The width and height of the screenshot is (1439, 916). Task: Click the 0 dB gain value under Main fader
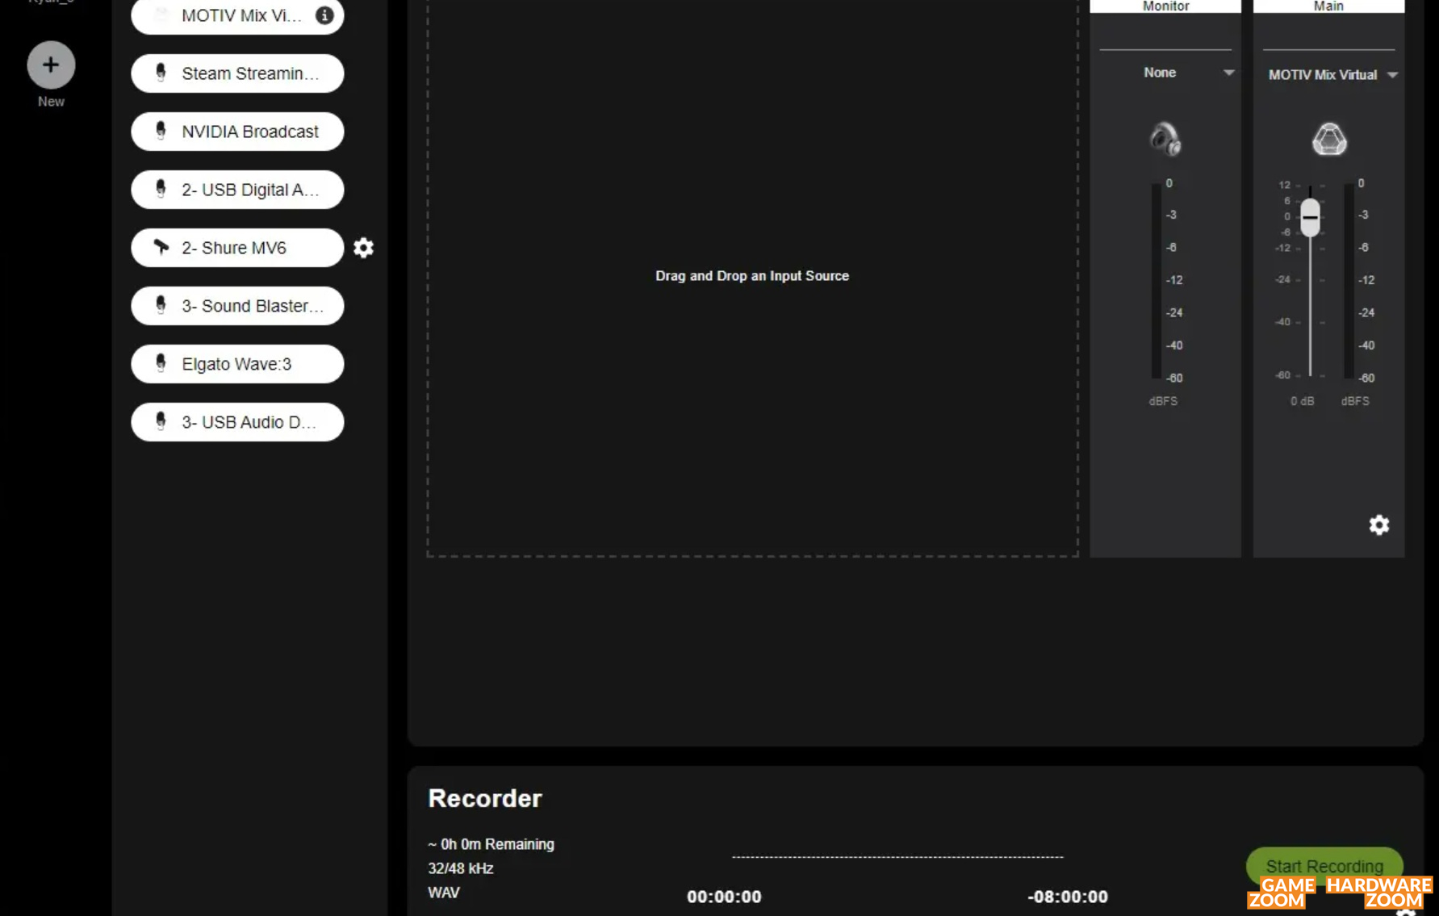click(1302, 401)
